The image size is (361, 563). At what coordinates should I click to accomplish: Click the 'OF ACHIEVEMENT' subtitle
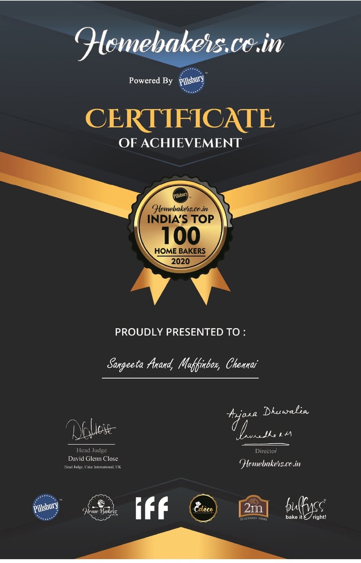coord(180,143)
